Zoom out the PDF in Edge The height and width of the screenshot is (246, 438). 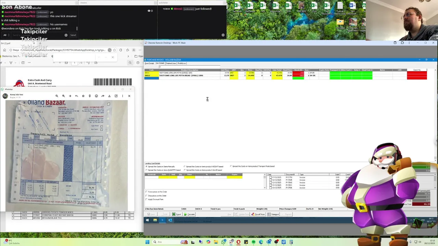coord(54,63)
